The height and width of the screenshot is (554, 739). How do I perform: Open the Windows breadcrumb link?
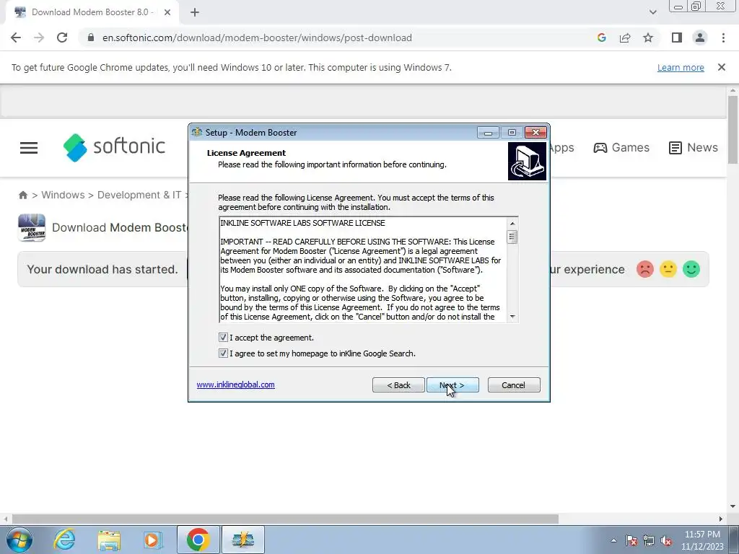[x=64, y=195]
